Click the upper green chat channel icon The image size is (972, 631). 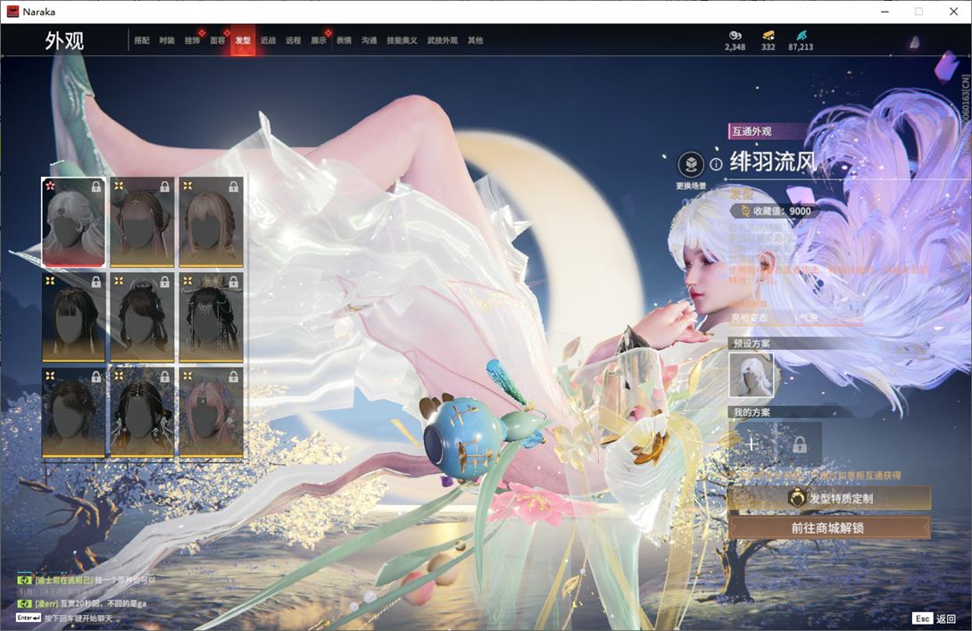(24, 581)
